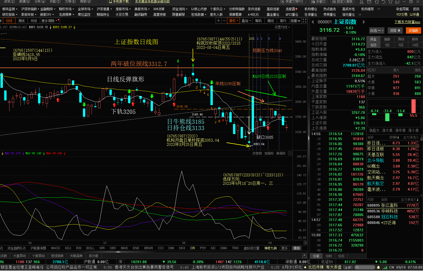Close the CR indicator sub-panel
The height and width of the screenshot is (271, 423).
tap(290, 154)
